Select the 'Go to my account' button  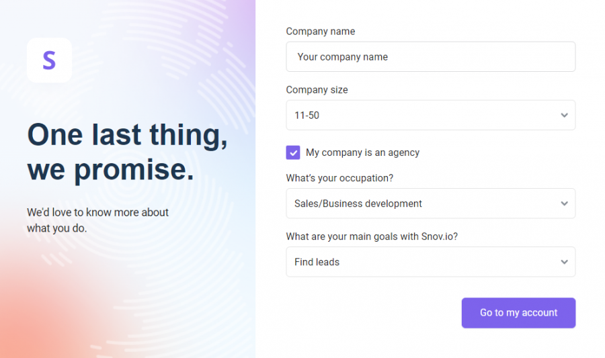click(518, 313)
